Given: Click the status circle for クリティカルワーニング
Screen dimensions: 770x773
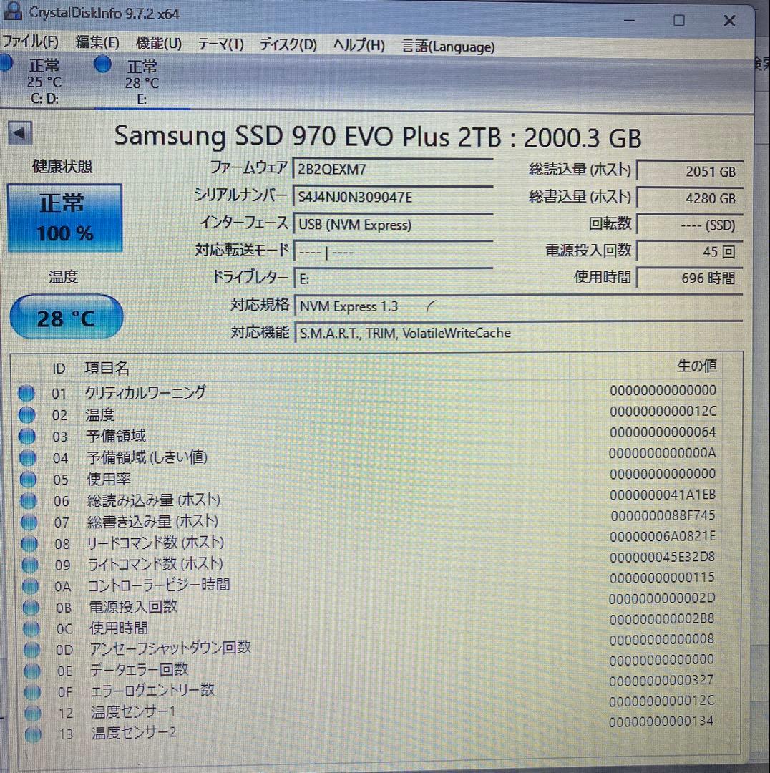Looking at the screenshot, I should tap(26, 392).
